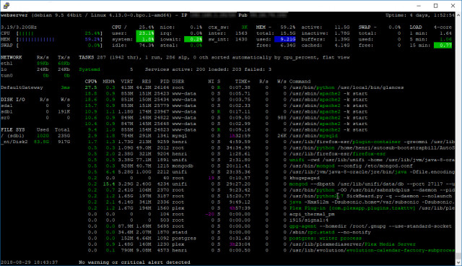
Task: Click the MEM% column header
Action: pyautogui.click(x=109, y=82)
